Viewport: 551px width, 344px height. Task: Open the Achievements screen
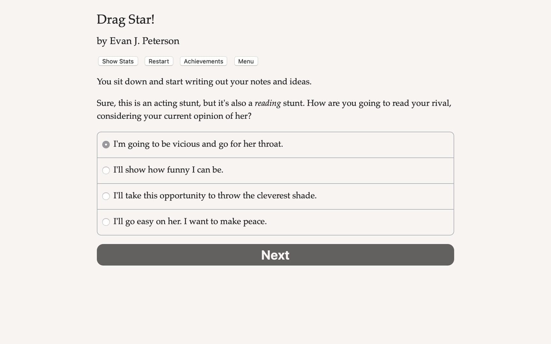(203, 61)
